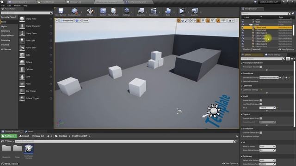Select the rotate gizmo mode in viewport
This screenshot has height=166, width=296.
183,20
